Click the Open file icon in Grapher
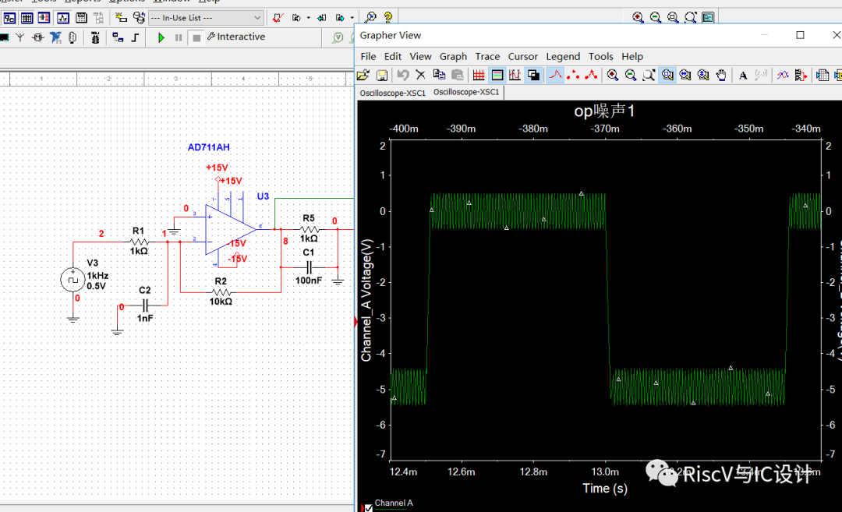 point(363,75)
